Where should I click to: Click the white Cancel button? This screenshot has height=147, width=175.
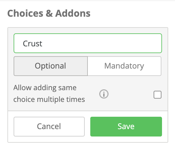pos(49,127)
